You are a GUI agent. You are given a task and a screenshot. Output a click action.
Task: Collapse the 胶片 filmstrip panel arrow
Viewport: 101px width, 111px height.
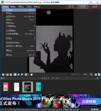click(x=97, y=78)
